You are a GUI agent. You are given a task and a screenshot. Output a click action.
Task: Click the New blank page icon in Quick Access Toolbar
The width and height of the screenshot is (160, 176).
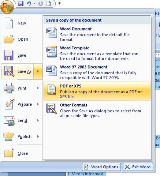click(49, 4)
